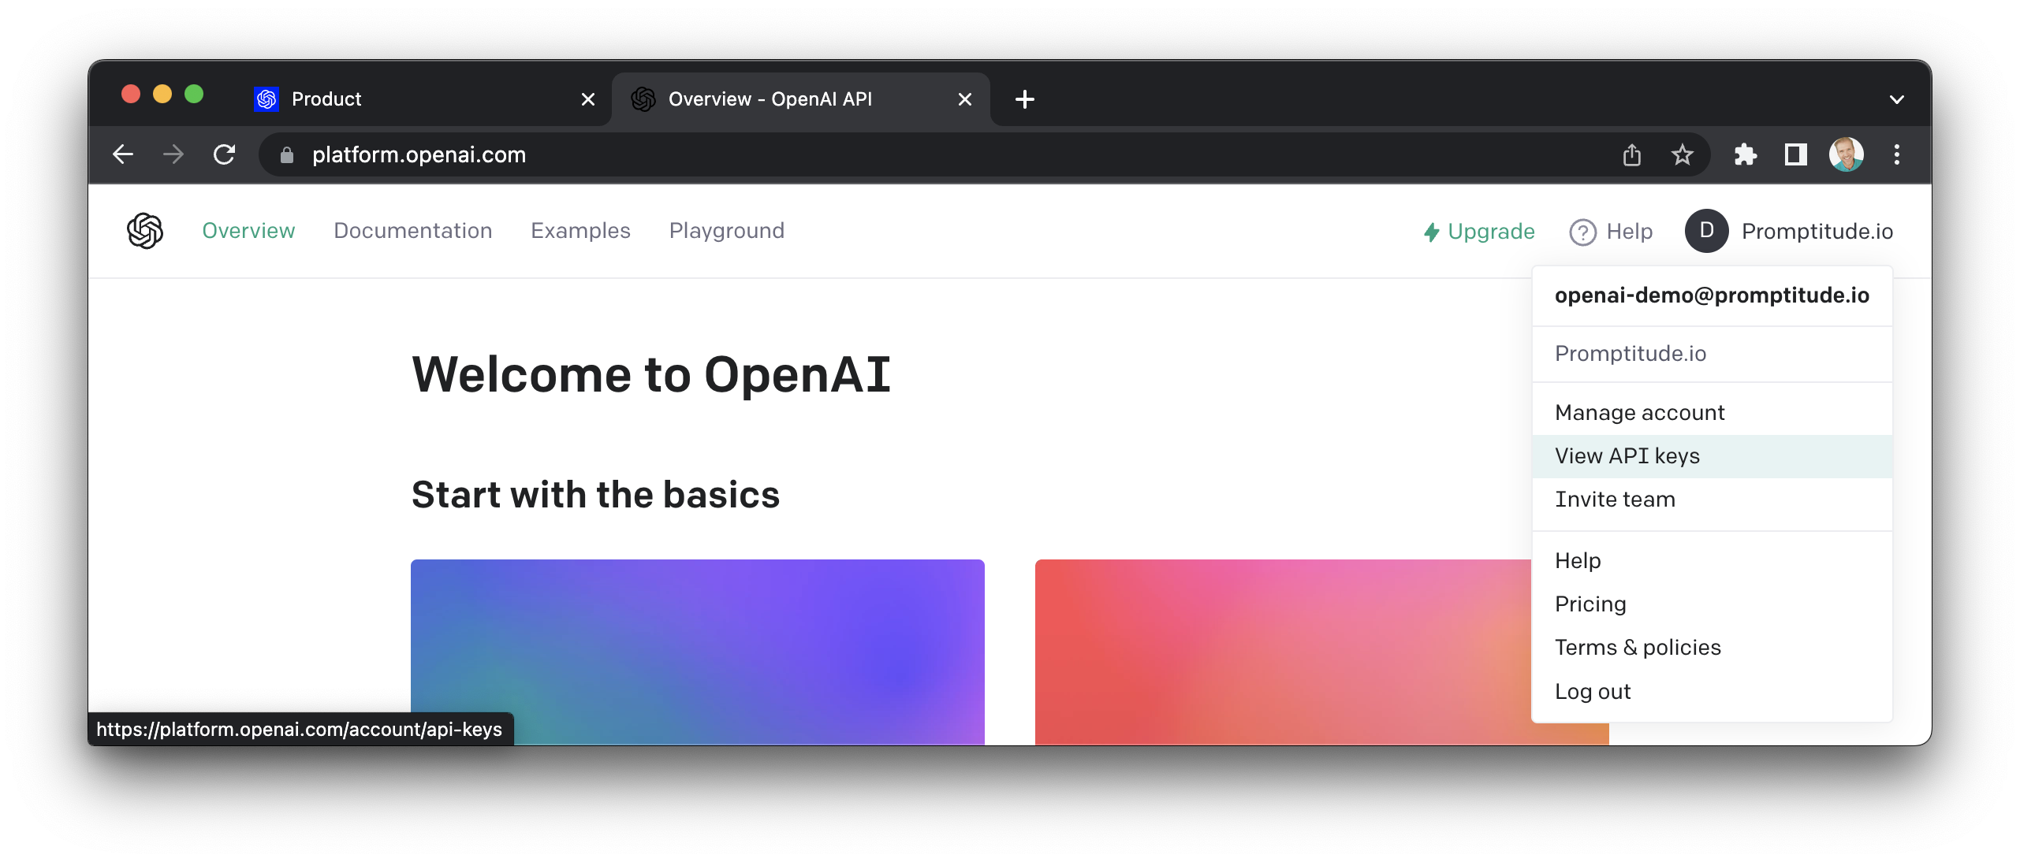Go back with the browser back arrow
2020x862 pixels.
pos(123,154)
